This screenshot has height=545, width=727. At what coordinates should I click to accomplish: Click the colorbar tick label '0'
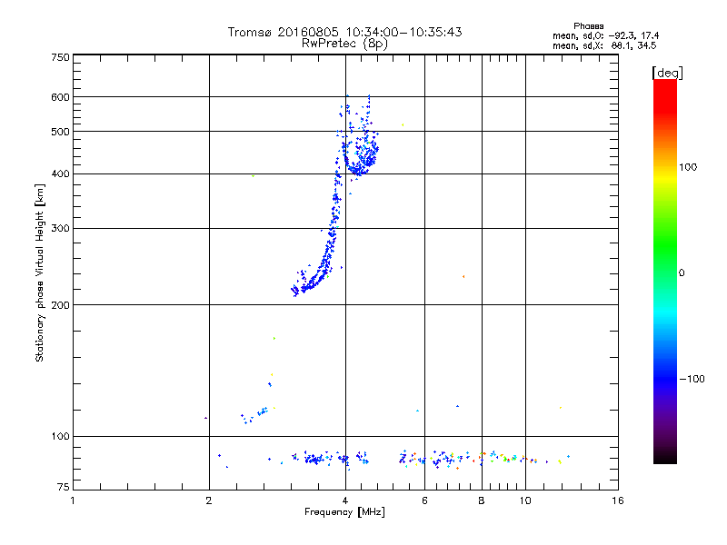(682, 272)
